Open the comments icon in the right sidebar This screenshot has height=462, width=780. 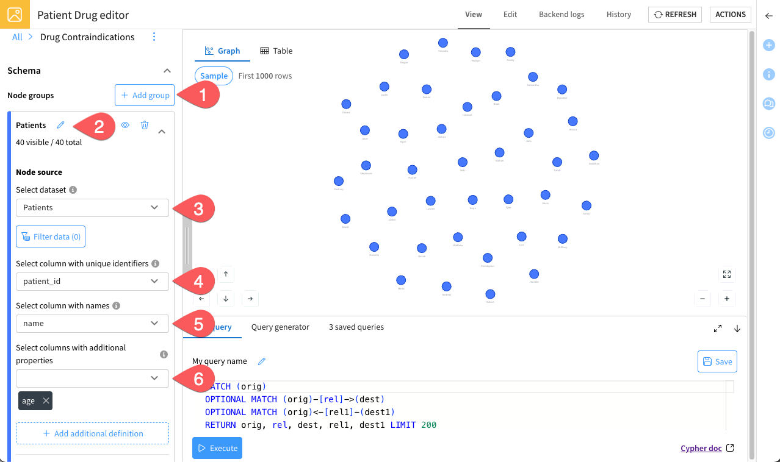coord(768,104)
